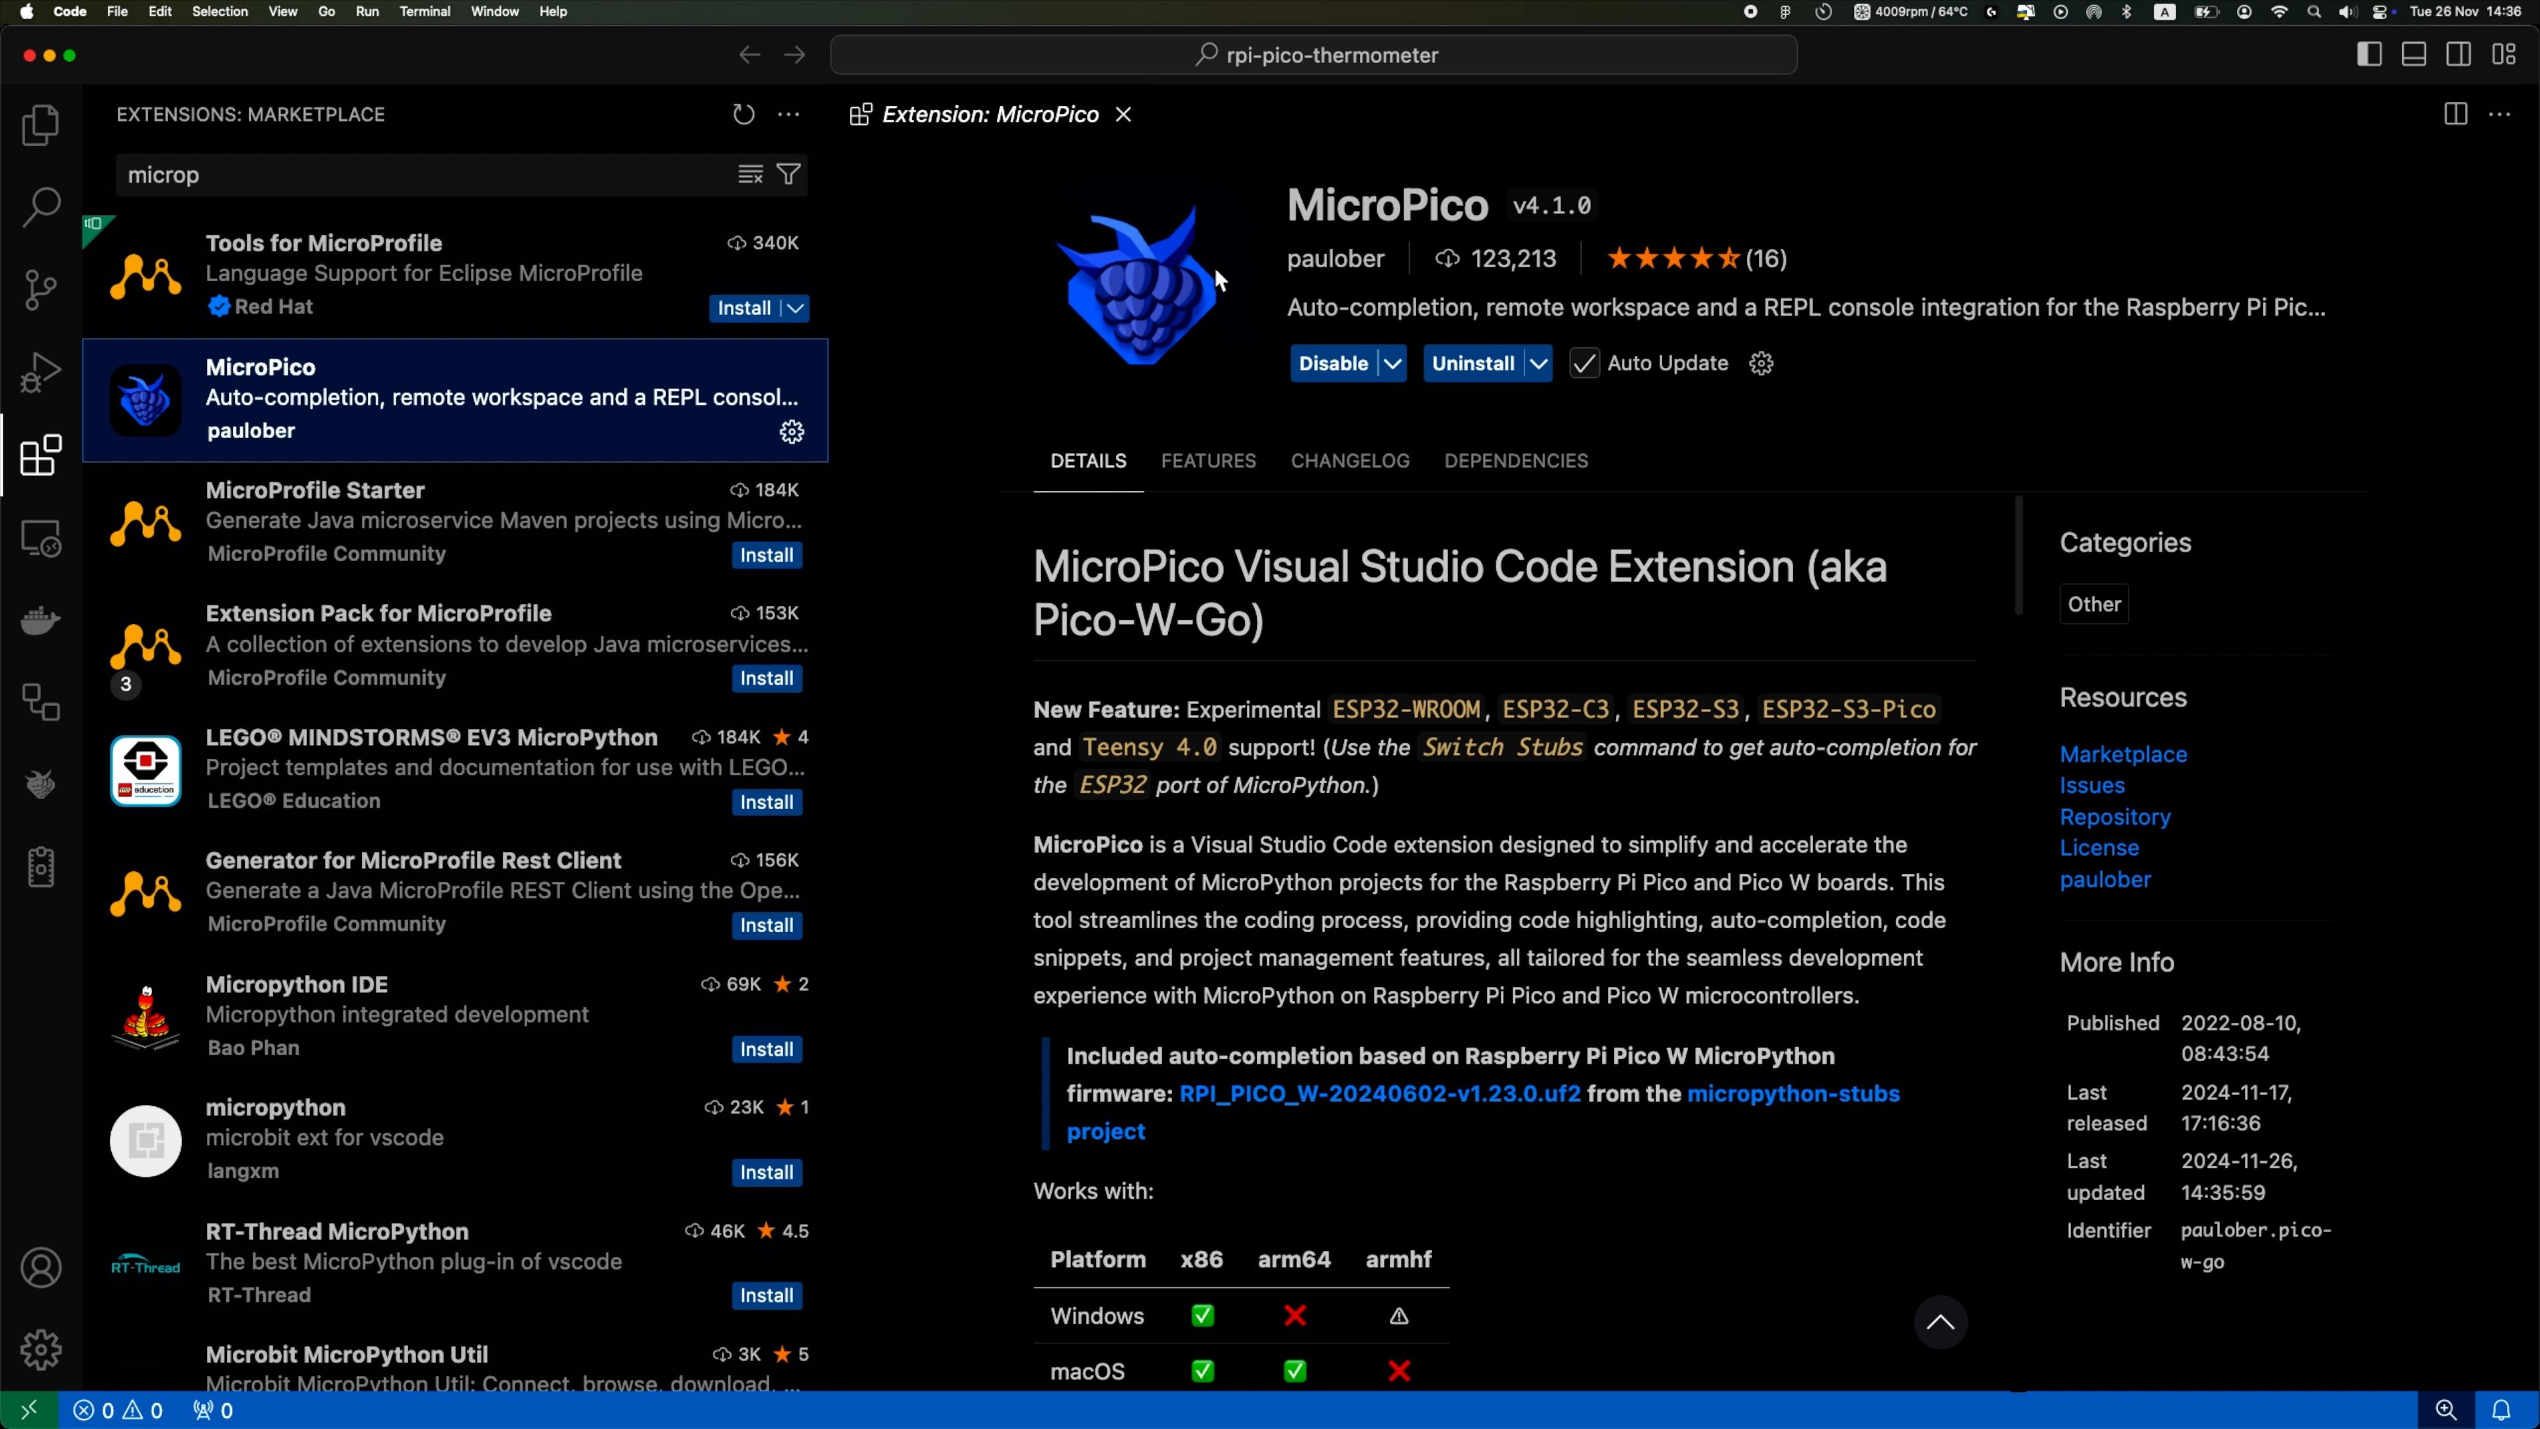The height and width of the screenshot is (1429, 2540).
Task: Click the ports forwarded status item
Action: (213, 1410)
